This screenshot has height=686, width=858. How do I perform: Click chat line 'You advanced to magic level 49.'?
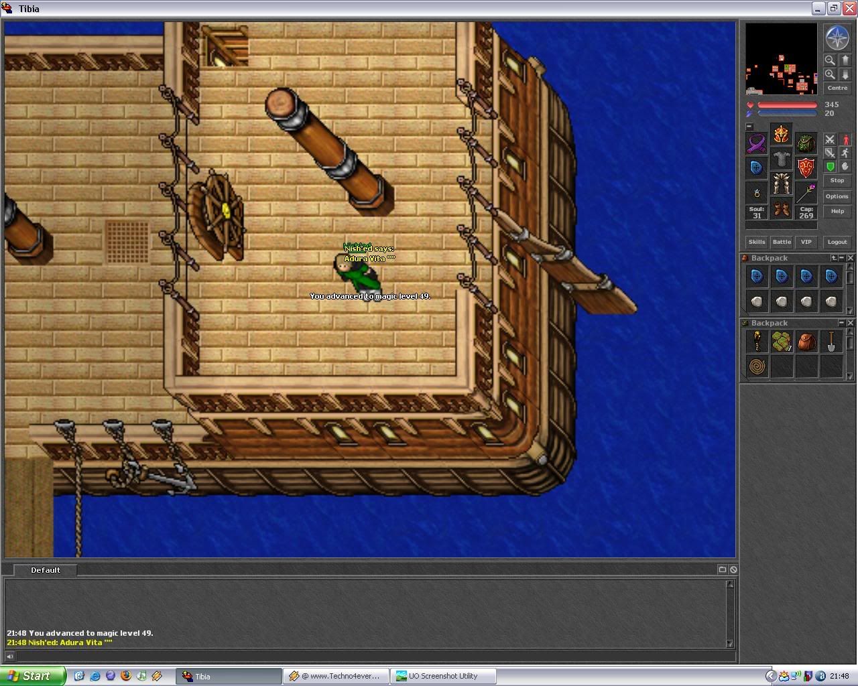[x=80, y=633]
